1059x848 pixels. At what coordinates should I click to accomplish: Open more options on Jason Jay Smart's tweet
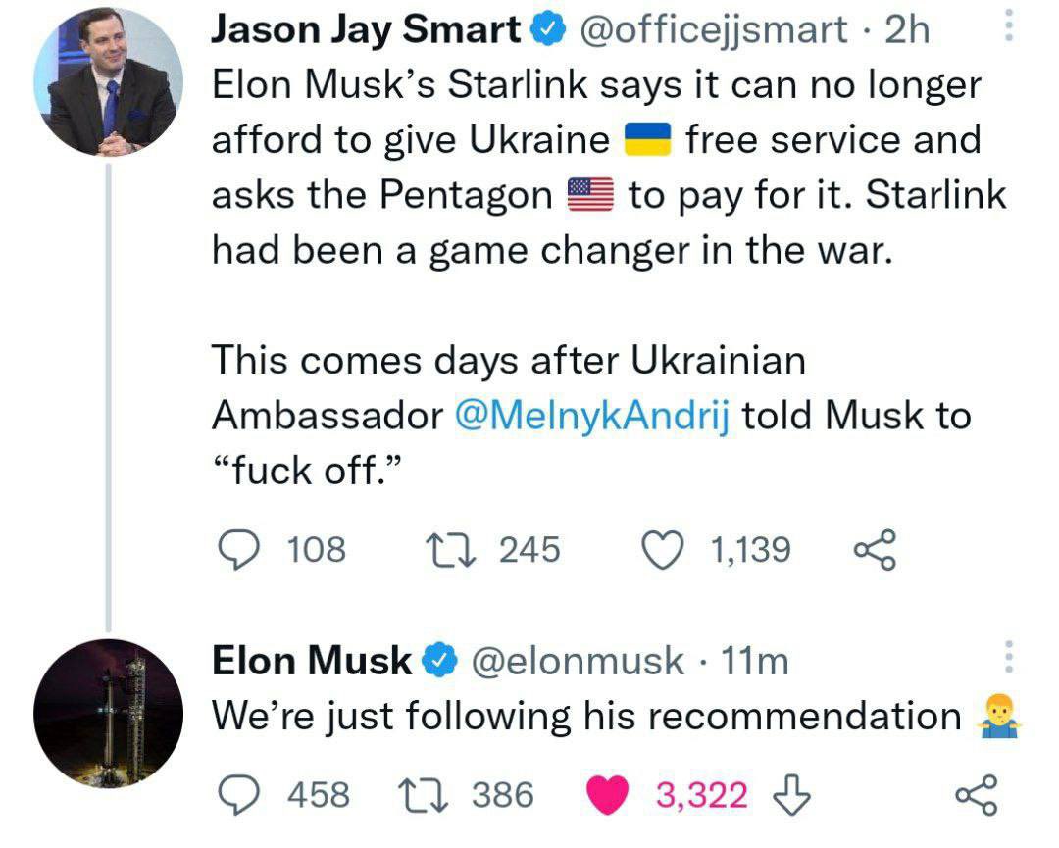tap(1009, 25)
